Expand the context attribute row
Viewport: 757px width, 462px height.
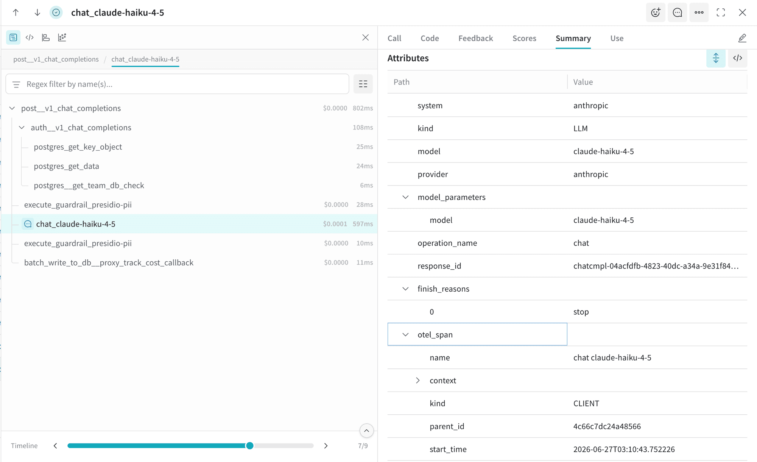pyautogui.click(x=417, y=381)
